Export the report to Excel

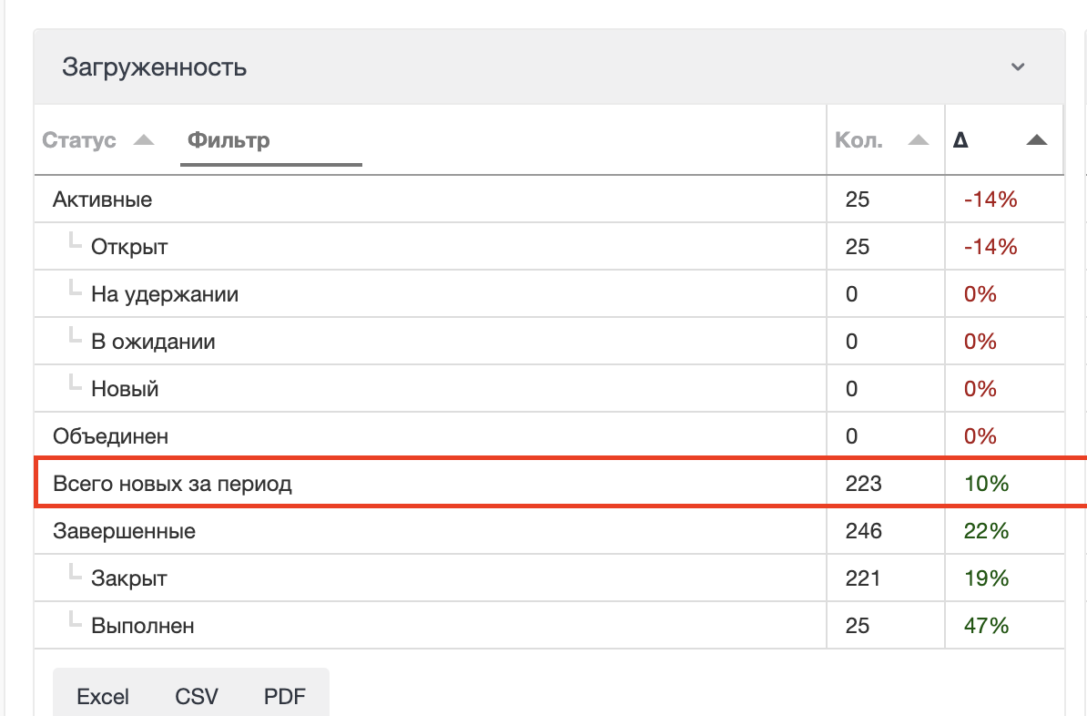[103, 696]
